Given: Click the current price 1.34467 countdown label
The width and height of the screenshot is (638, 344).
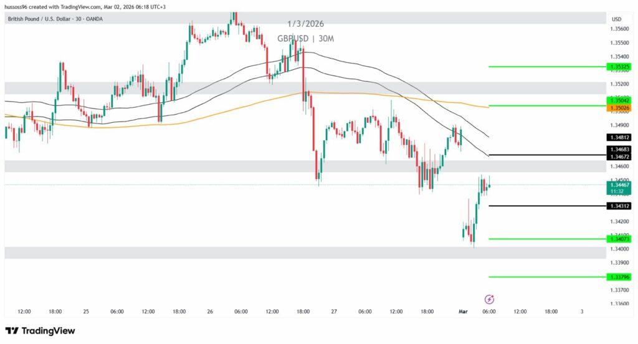Looking at the screenshot, I should point(618,188).
